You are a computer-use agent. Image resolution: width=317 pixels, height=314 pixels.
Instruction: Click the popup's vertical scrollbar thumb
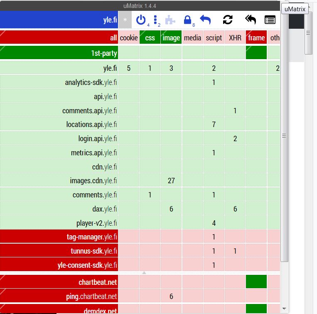284,136
